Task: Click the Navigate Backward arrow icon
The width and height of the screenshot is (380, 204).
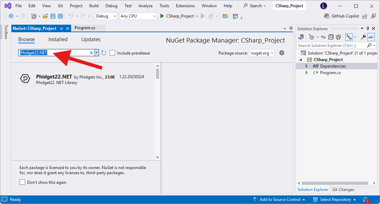Action: coord(11,16)
